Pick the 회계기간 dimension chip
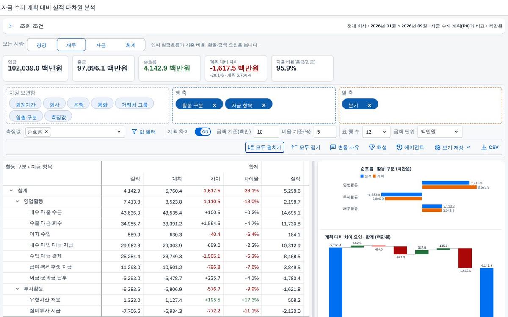This screenshot has width=508, height=317. coord(25,104)
